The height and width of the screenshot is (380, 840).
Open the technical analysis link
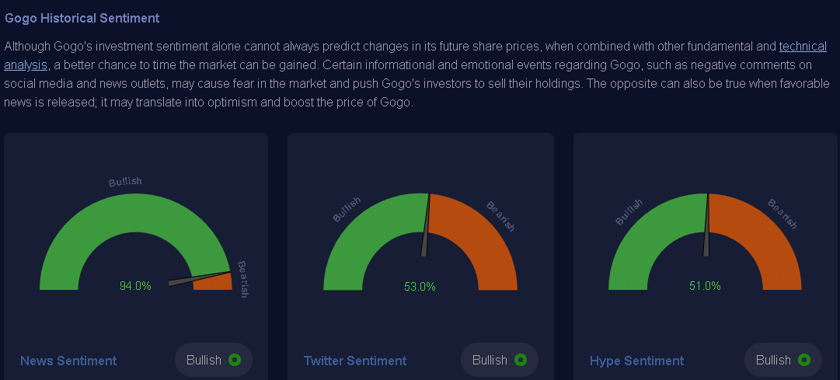(803, 47)
